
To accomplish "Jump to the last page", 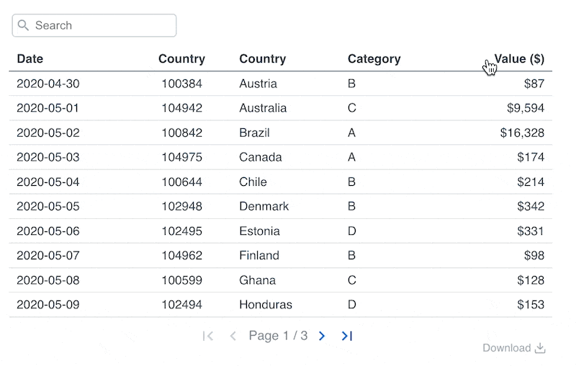I will pyautogui.click(x=347, y=336).
